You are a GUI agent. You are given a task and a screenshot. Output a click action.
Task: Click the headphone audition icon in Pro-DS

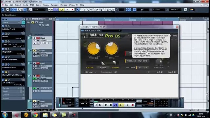click(x=85, y=44)
